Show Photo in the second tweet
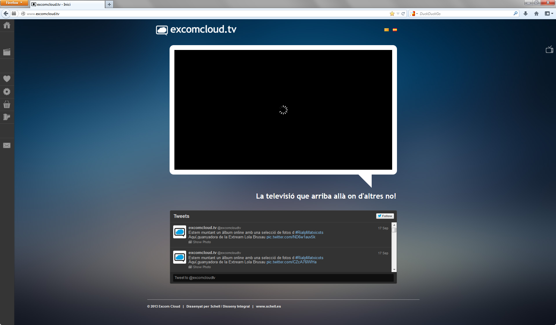The height and width of the screenshot is (325, 556). coord(200,267)
